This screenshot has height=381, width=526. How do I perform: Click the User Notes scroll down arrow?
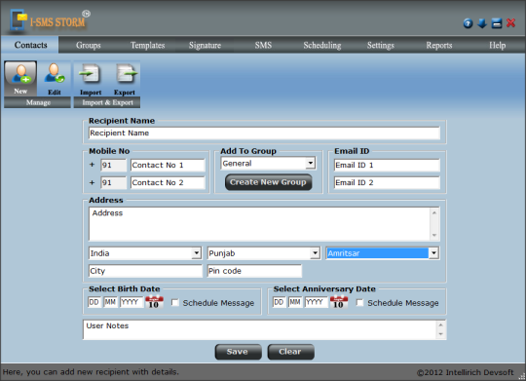tap(441, 334)
